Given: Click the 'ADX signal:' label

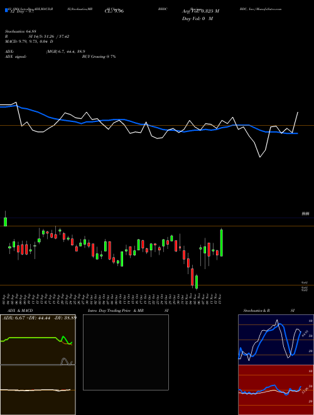Looking at the screenshot, I should pyautogui.click(x=16, y=57).
